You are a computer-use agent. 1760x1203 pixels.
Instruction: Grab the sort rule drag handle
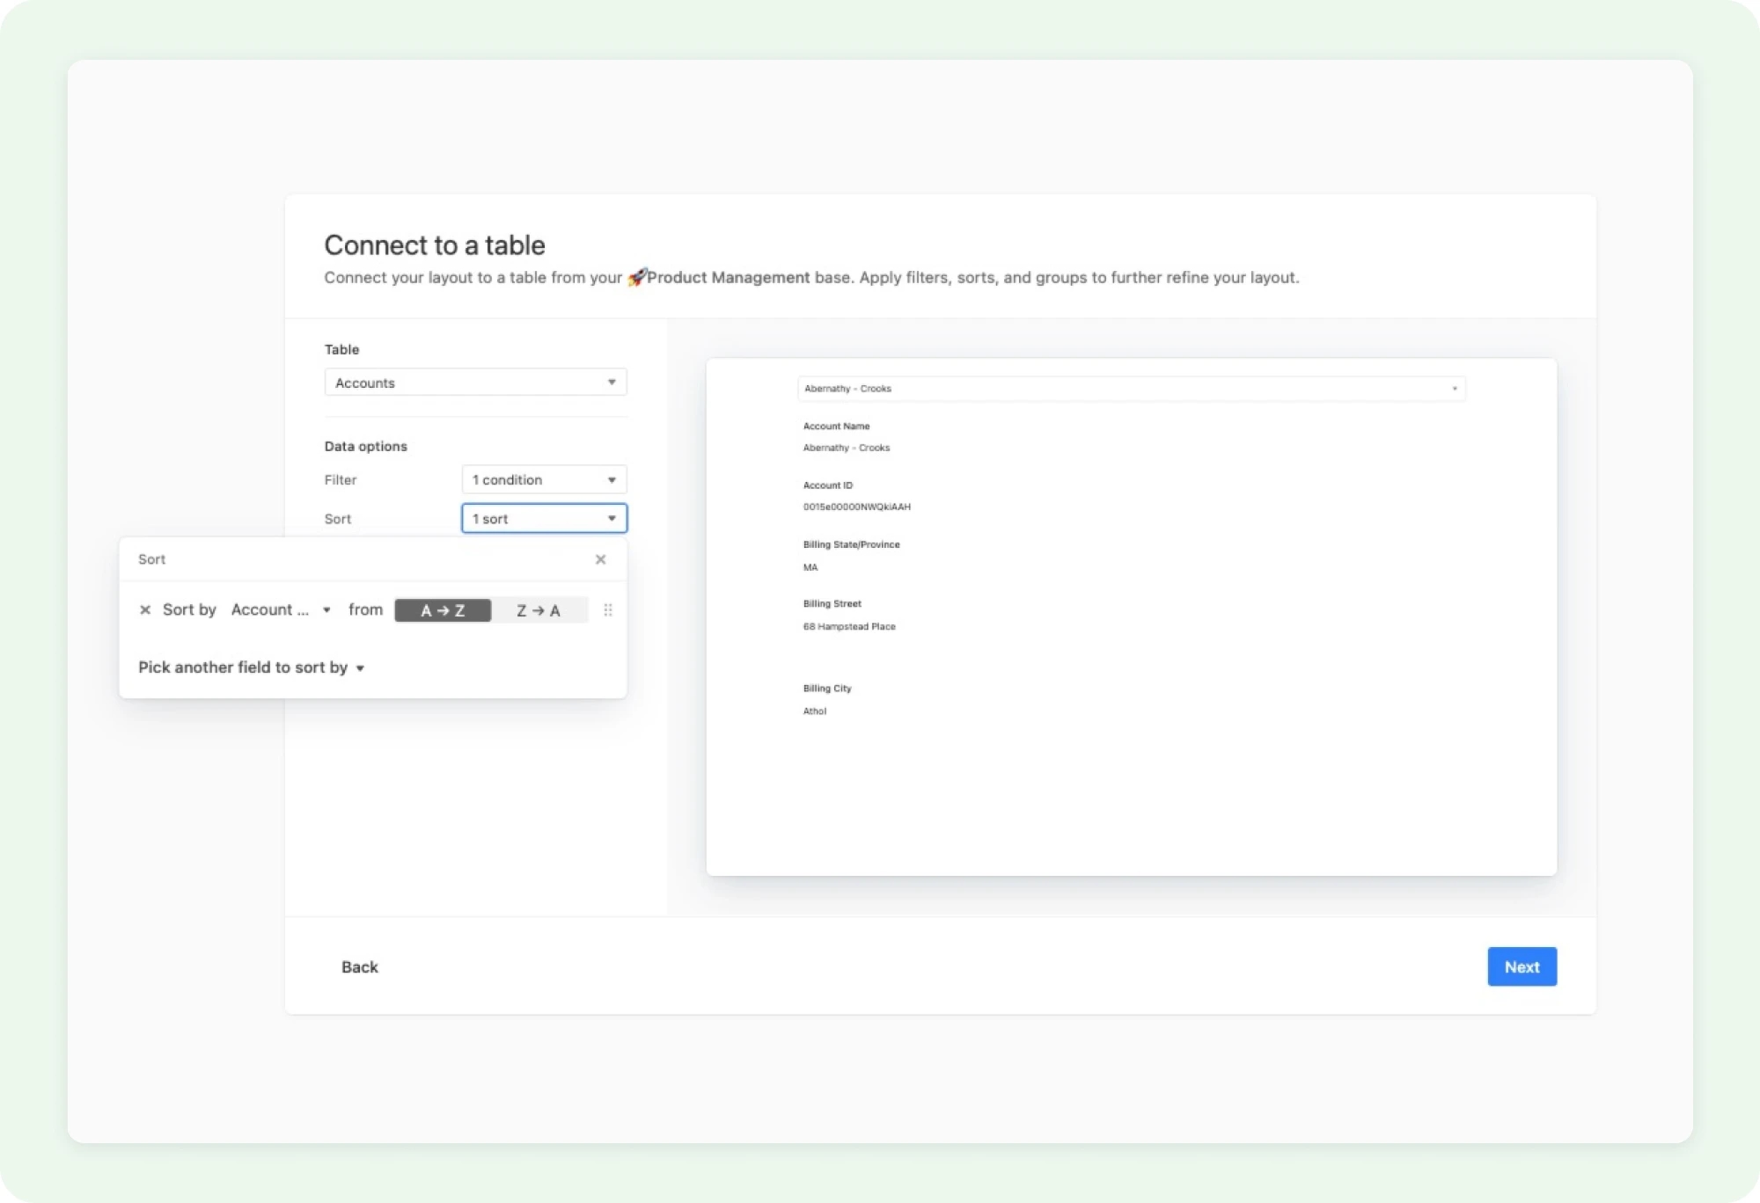click(608, 609)
